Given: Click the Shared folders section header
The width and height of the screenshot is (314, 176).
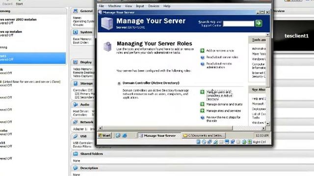Looking at the screenshot, I should click(x=192, y=154).
